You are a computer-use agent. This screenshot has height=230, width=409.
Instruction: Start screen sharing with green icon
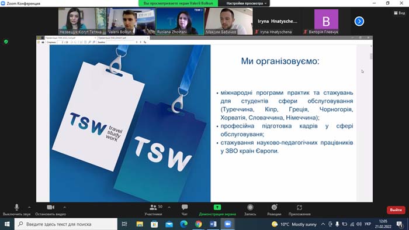click(217, 207)
